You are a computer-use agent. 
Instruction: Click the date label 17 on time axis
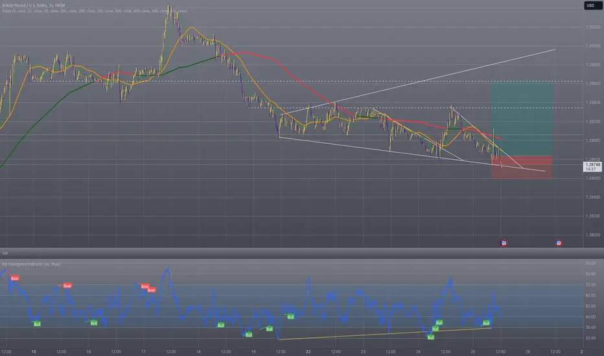[143, 351]
